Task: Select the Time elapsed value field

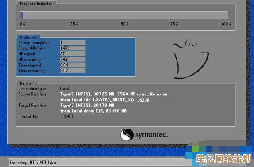Action: point(73,65)
